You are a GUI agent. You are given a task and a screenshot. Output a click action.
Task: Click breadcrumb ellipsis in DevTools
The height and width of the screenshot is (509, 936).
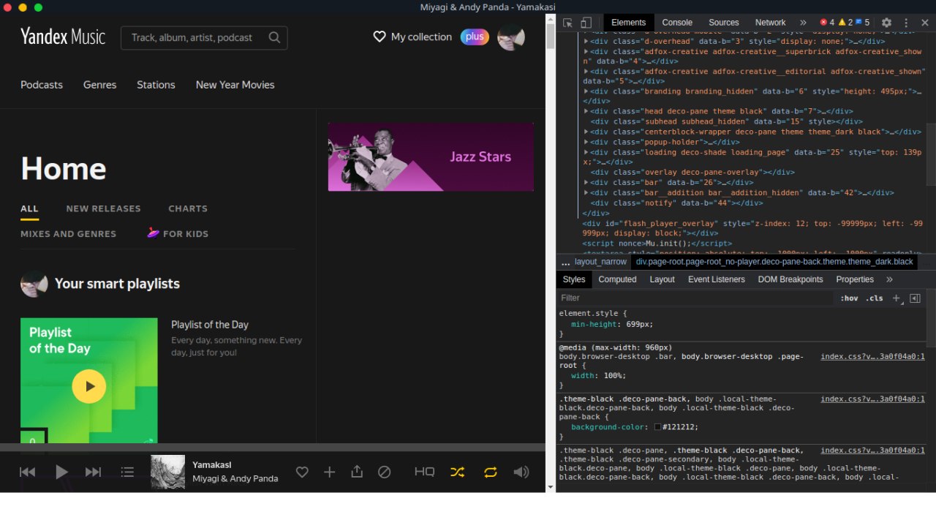tap(565, 262)
